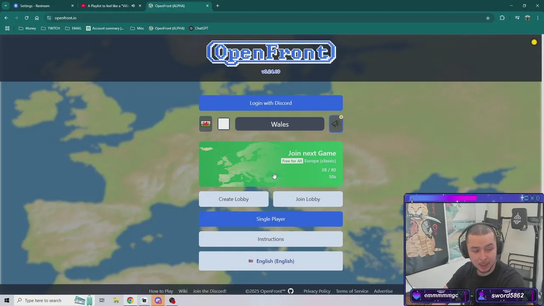Open File Explorer from taskbar

(116, 300)
